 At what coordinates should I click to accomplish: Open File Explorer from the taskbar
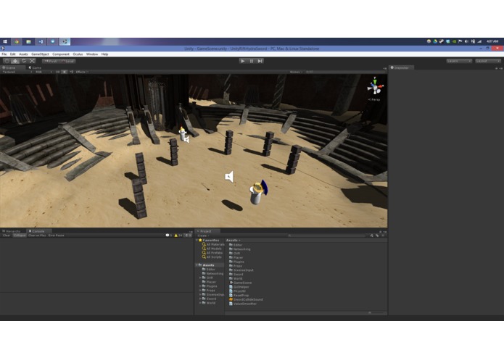[x=28, y=41]
